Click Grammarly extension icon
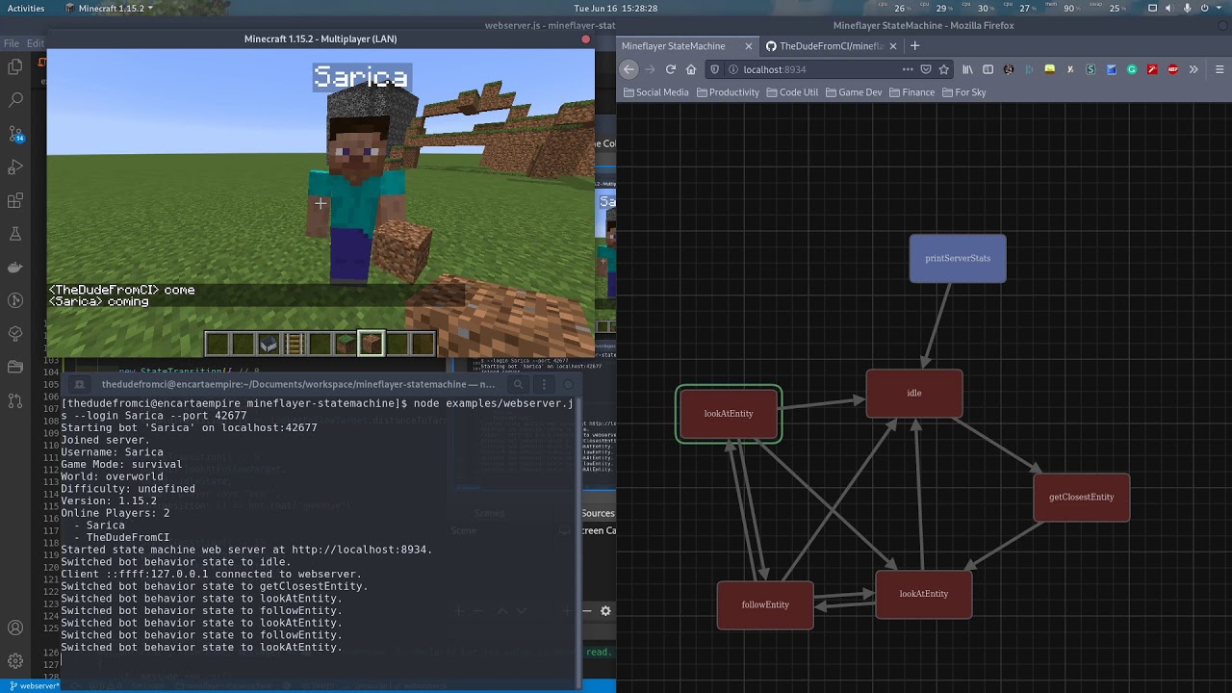1232x693 pixels. click(x=1132, y=69)
